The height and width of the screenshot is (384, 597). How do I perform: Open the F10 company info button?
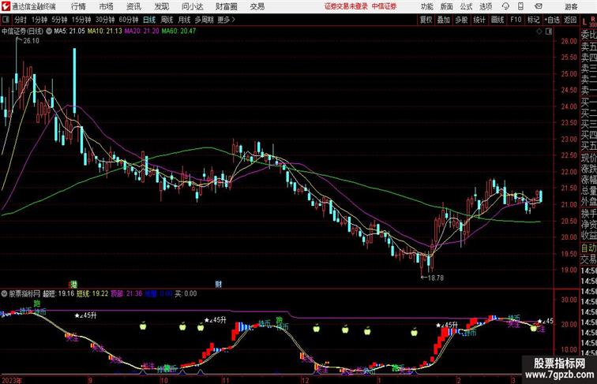pyautogui.click(x=516, y=20)
